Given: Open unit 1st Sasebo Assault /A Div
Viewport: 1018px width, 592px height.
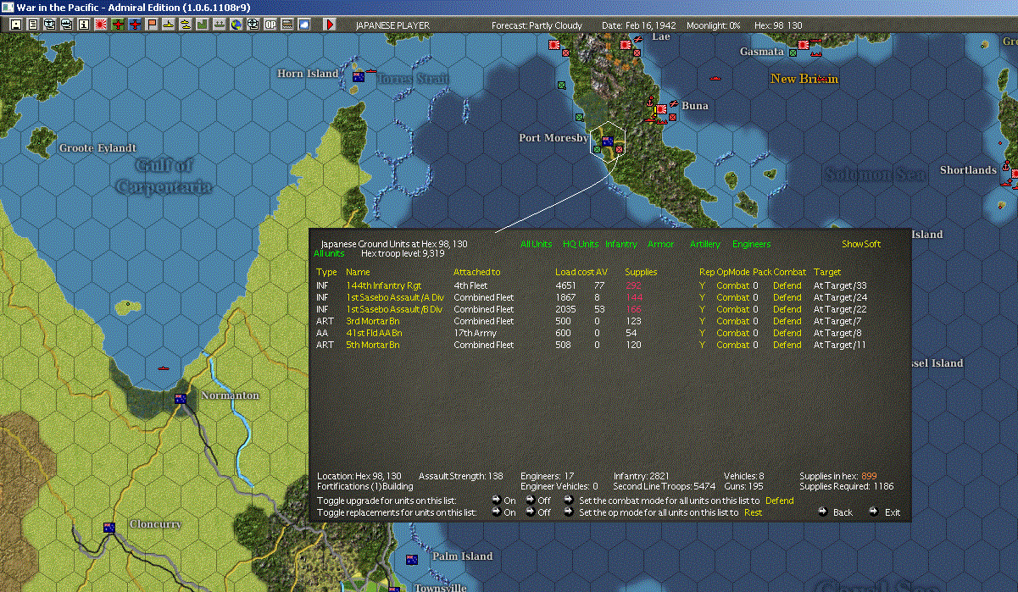Looking at the screenshot, I should click(394, 297).
